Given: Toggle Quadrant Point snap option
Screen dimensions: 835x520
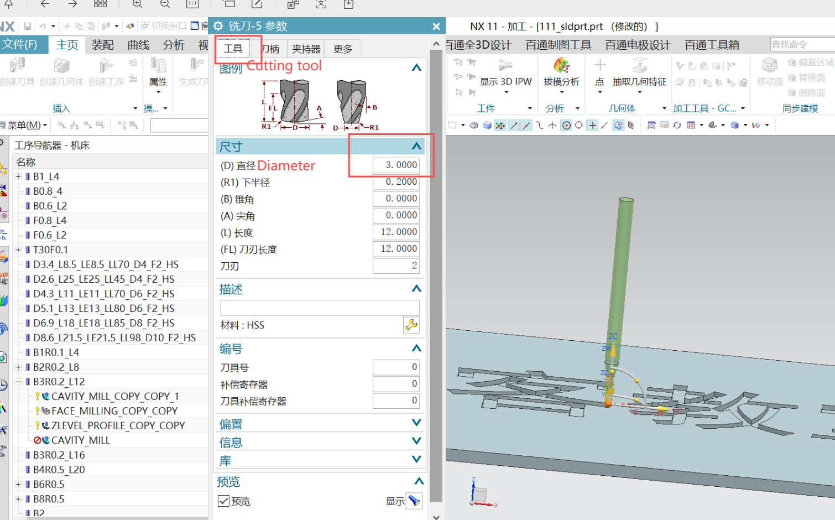Looking at the screenshot, I should pos(578,125).
